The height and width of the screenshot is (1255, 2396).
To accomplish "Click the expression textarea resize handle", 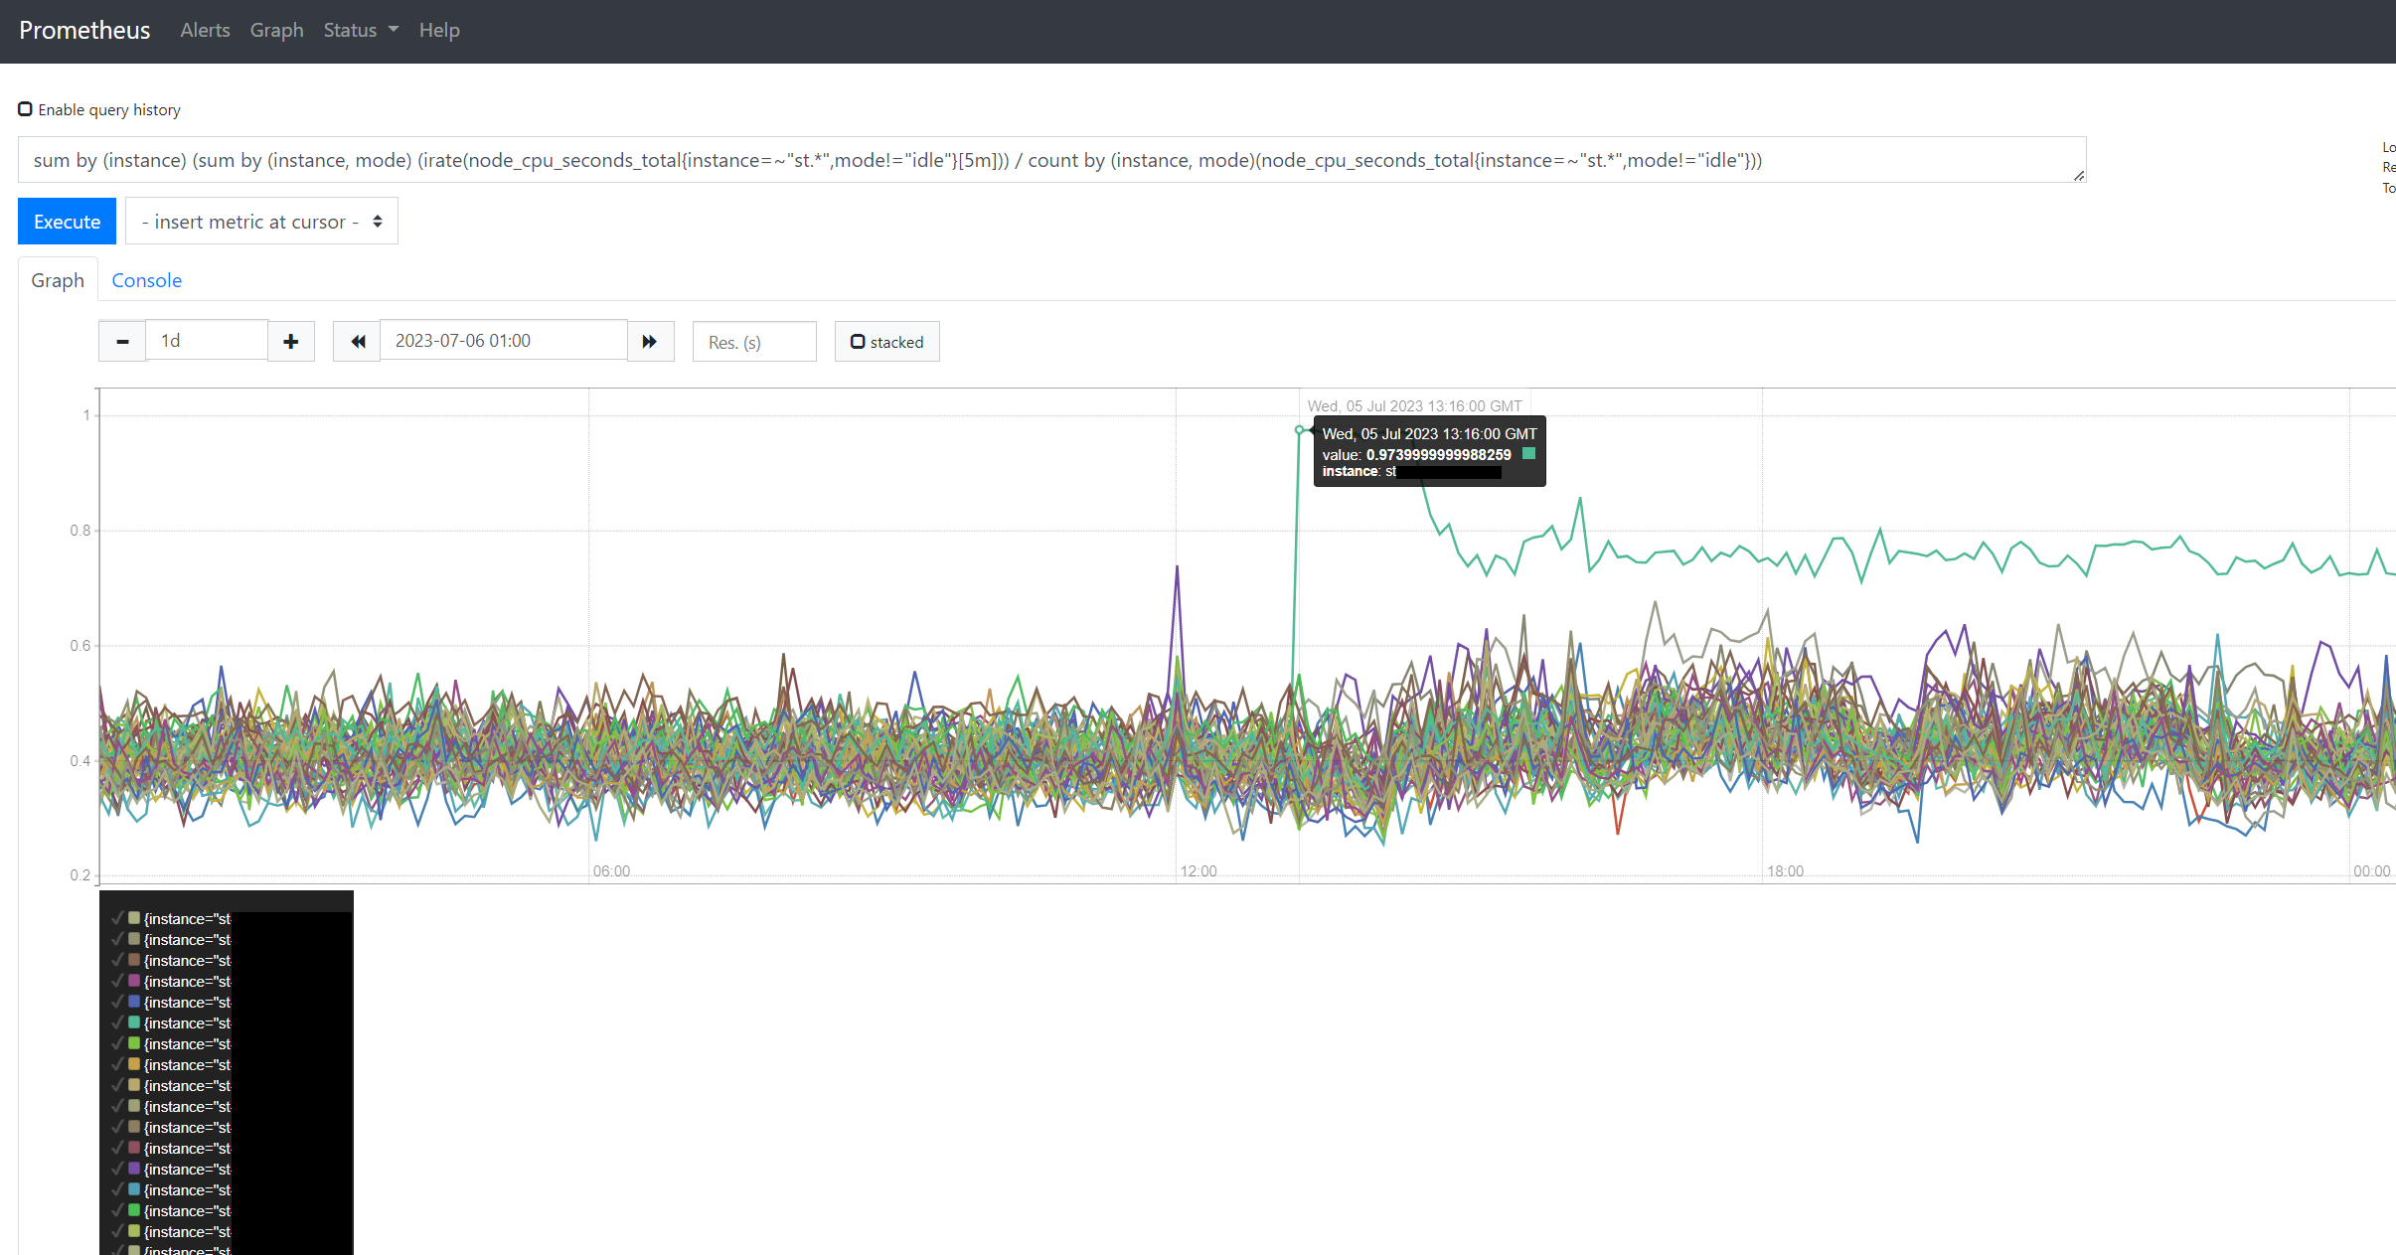I will pyautogui.click(x=2078, y=175).
